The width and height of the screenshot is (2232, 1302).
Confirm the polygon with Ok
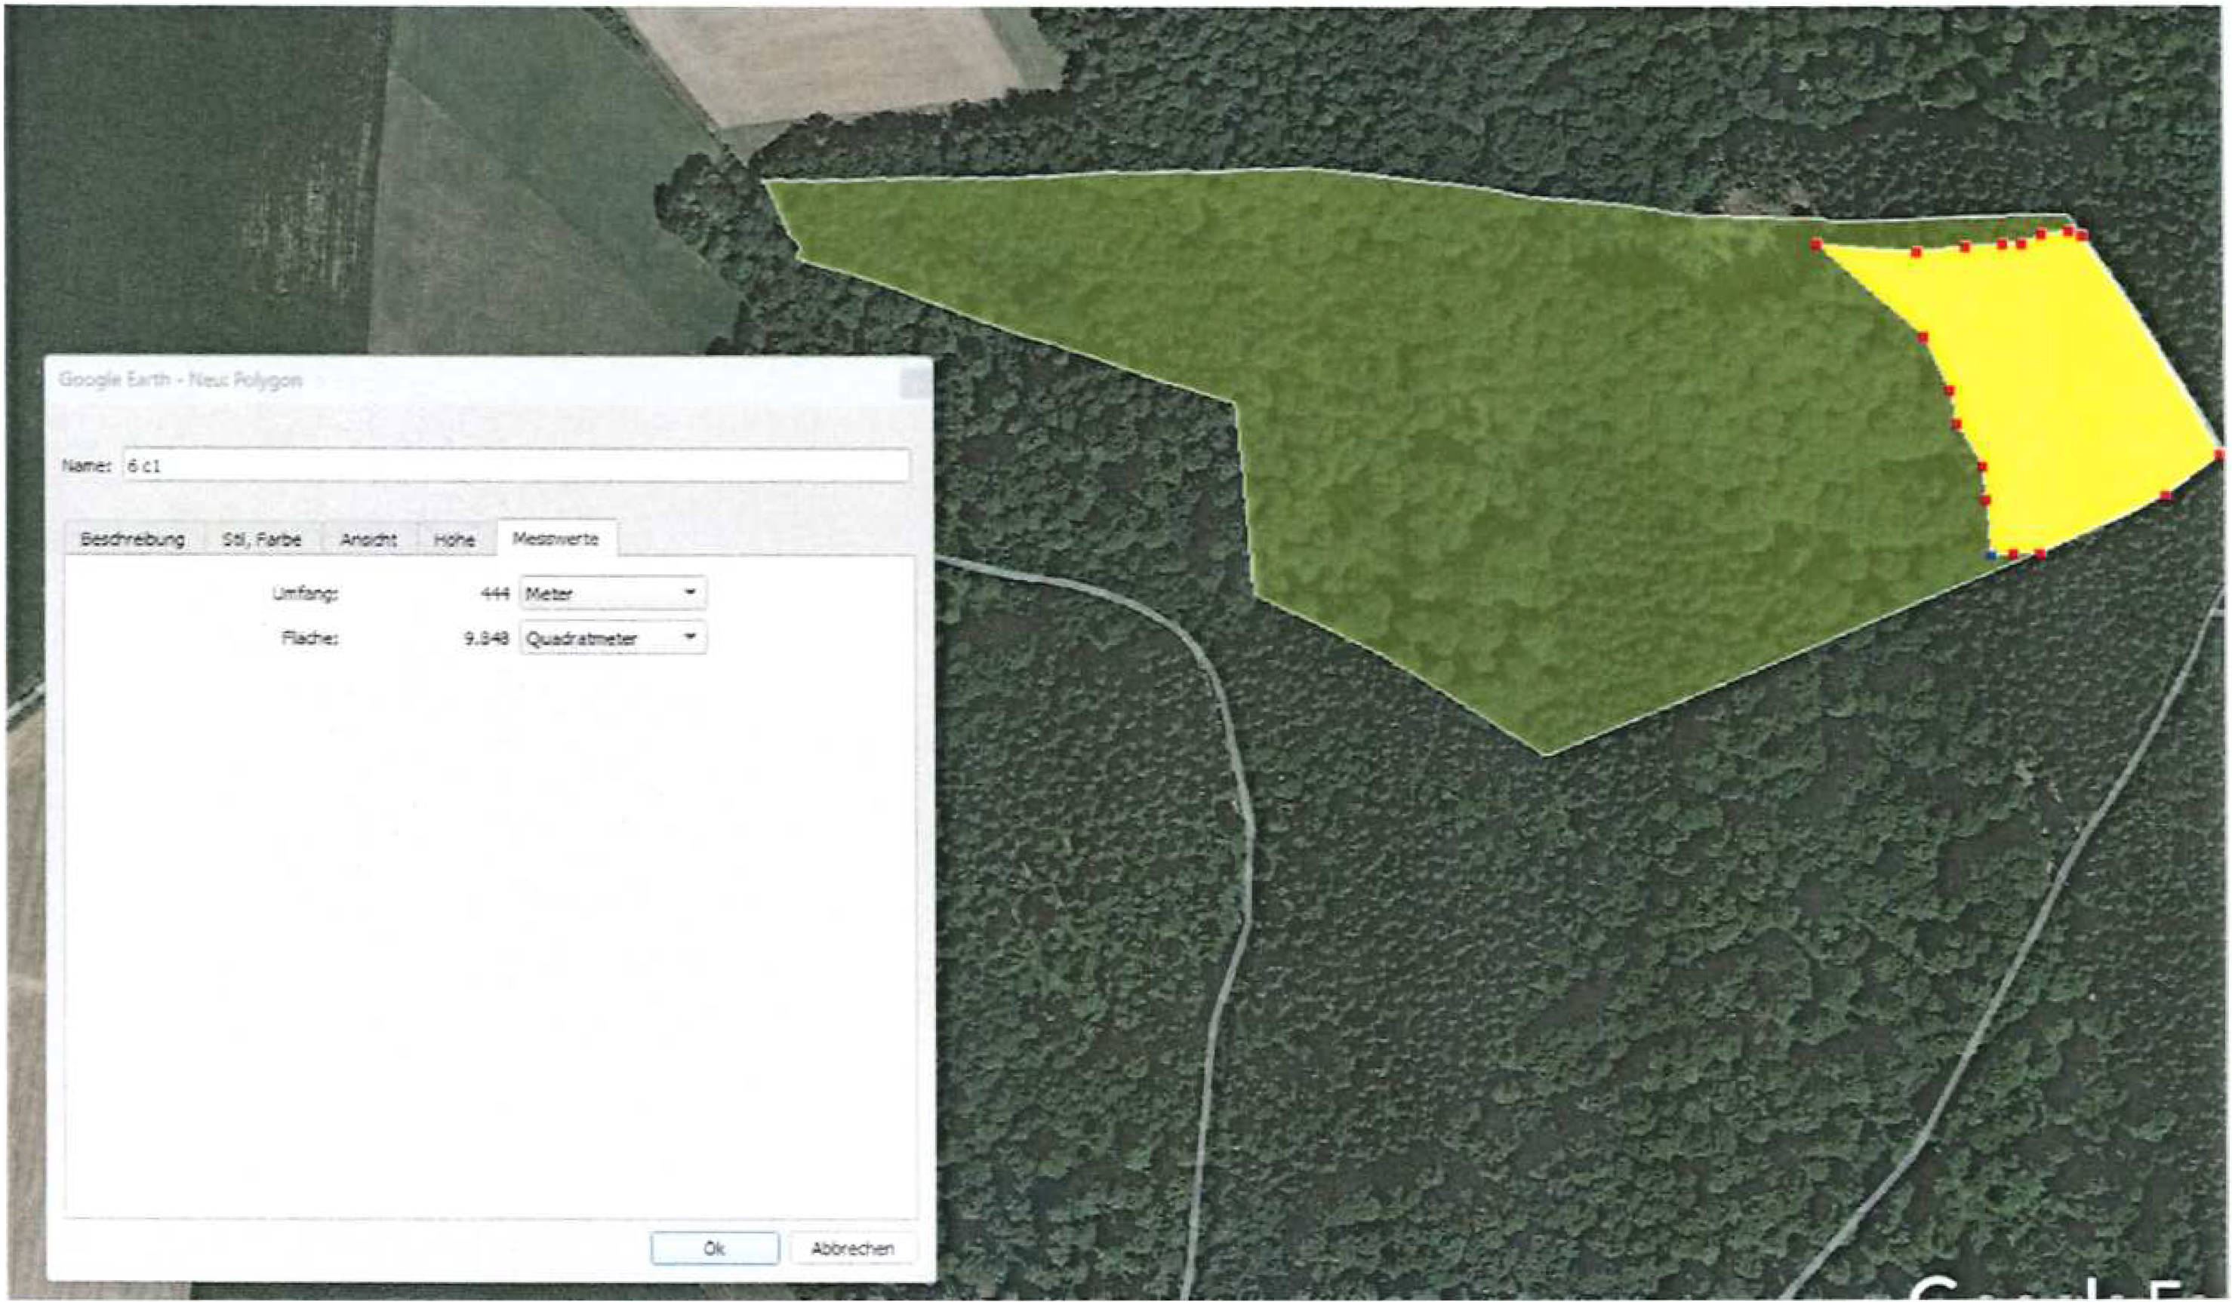pyautogui.click(x=715, y=1248)
